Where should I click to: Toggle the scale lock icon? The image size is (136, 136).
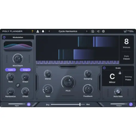coord(120,73)
